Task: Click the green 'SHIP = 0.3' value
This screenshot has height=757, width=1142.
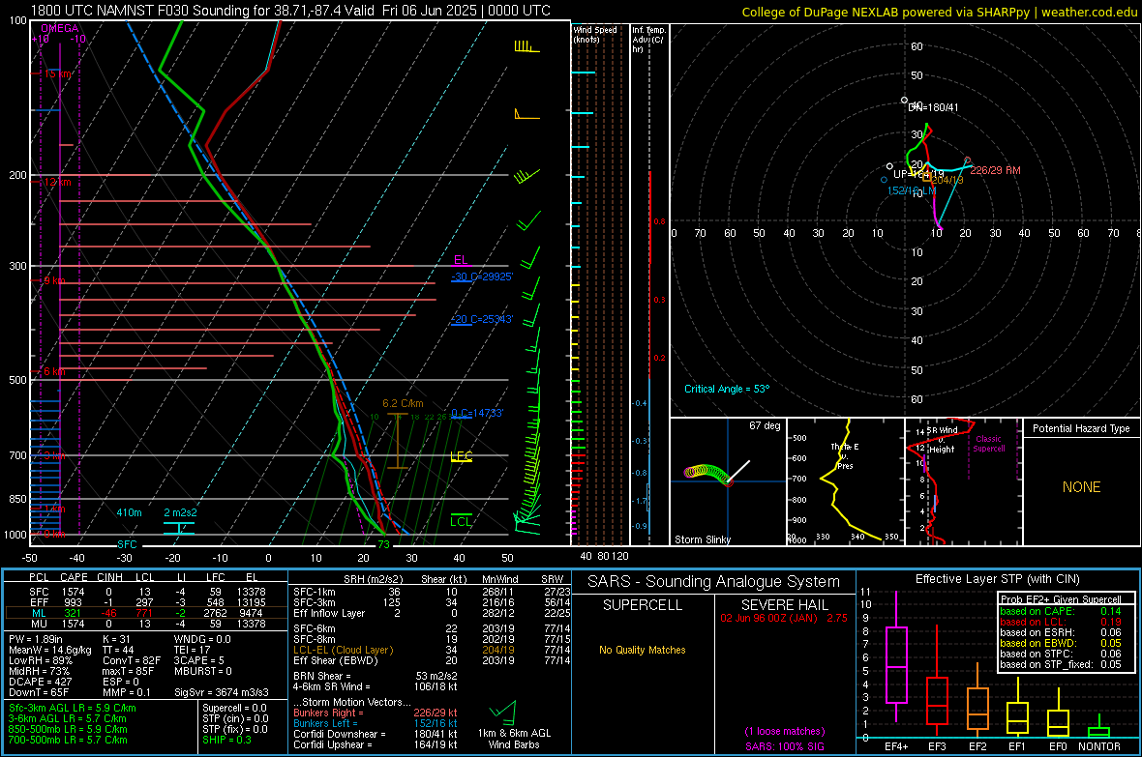Action: [x=225, y=740]
